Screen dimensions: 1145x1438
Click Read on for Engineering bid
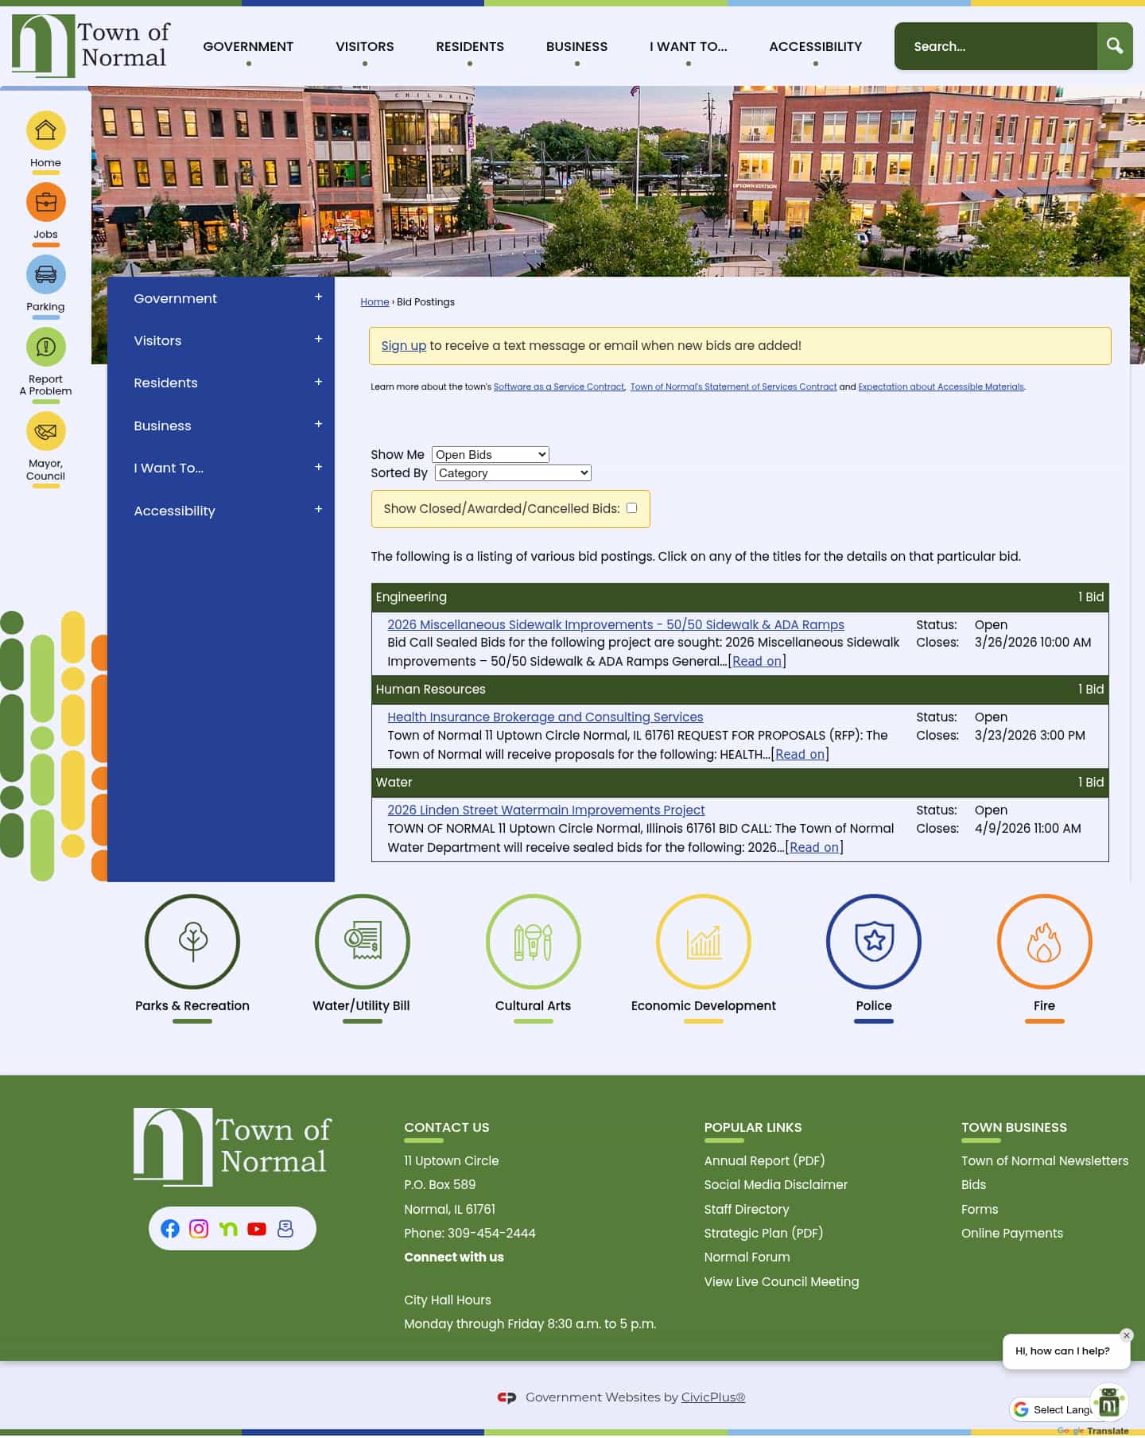click(x=757, y=661)
